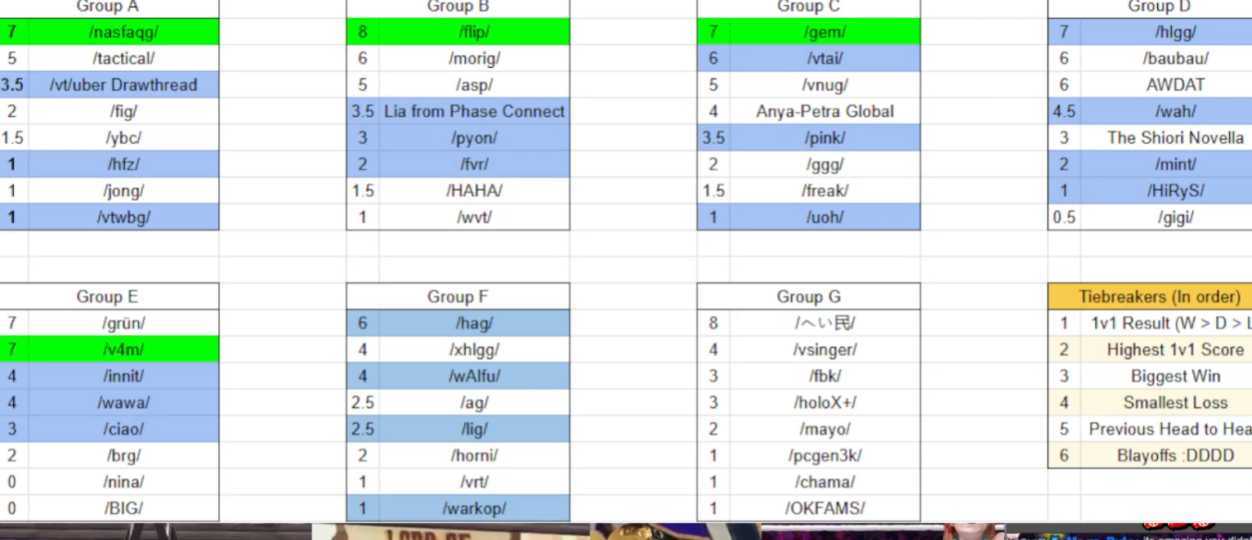Click the /grün/ cell
Screen dimensions: 1252x540
[x=123, y=324]
